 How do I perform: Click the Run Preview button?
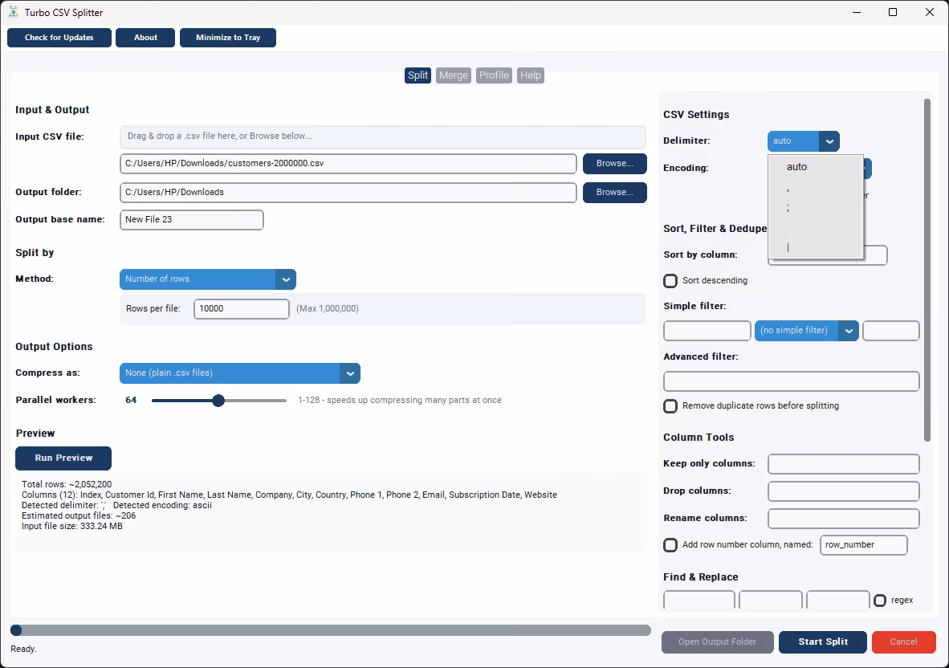coord(63,458)
